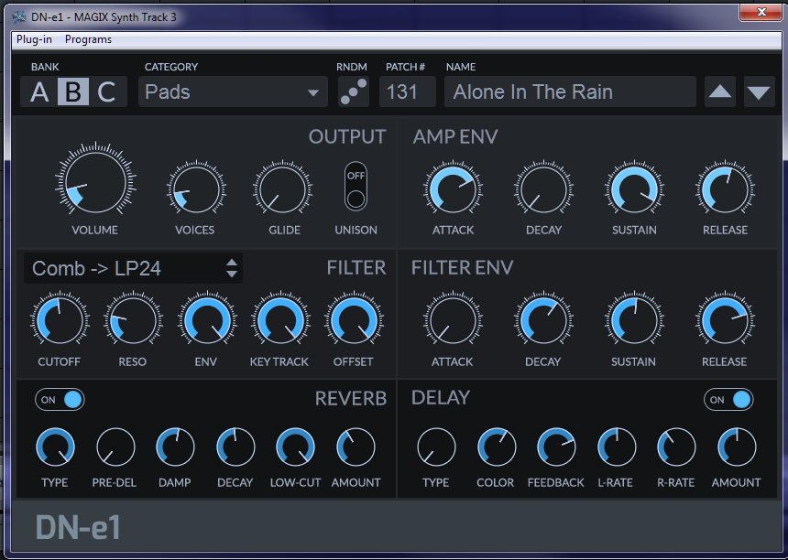Click the patch name field Alone In The Rain

pyautogui.click(x=570, y=92)
